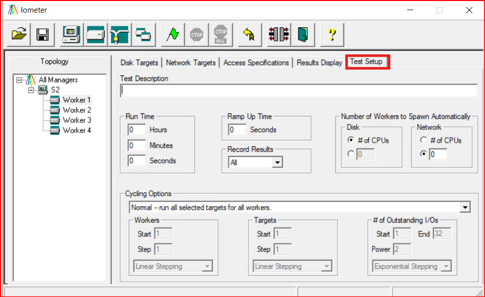The image size is (485, 297).
Task: Open the Record Results dropdown
Action: pos(277,162)
